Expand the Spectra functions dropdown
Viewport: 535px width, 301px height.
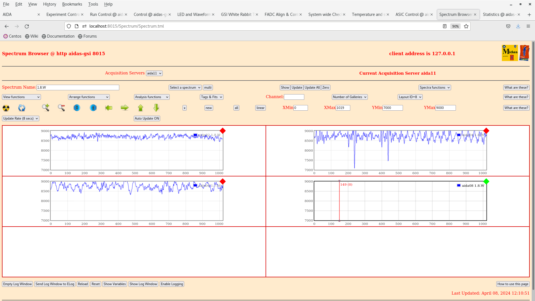435,87
